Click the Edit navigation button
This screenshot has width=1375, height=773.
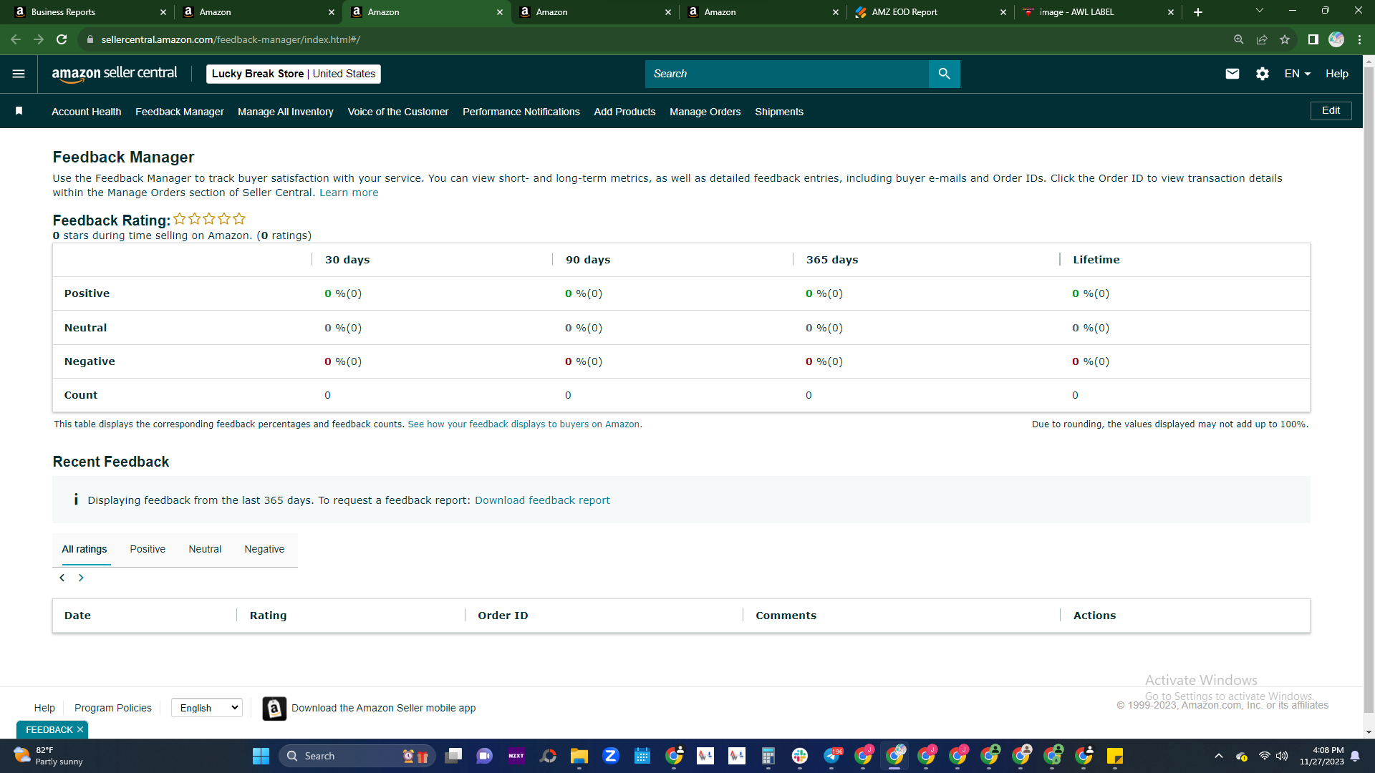tap(1331, 111)
